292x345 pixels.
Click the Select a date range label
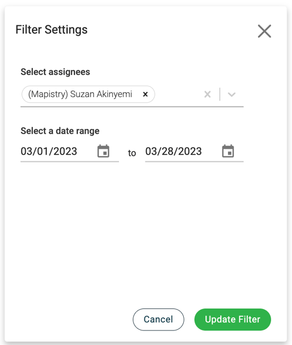click(60, 131)
